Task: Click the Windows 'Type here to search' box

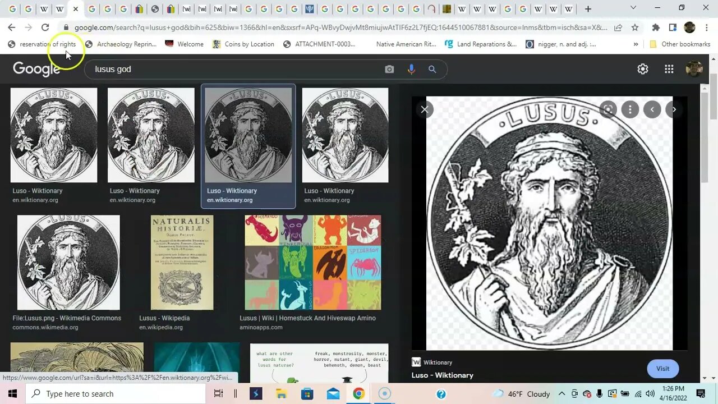Action: 116,394
